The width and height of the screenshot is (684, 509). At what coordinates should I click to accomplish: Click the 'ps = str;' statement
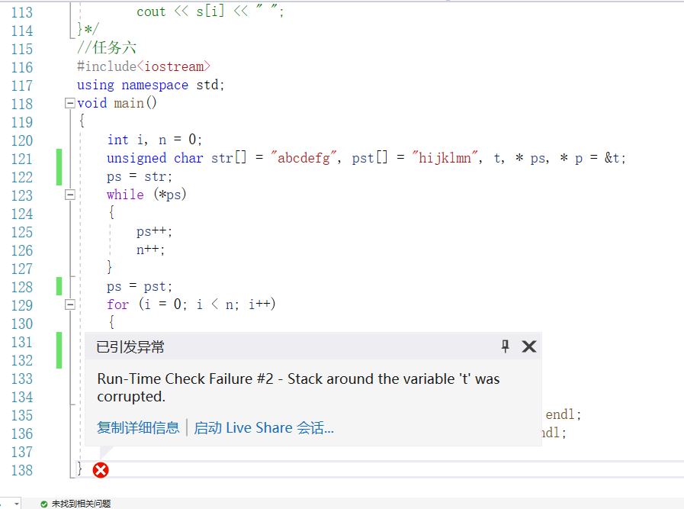tap(140, 177)
